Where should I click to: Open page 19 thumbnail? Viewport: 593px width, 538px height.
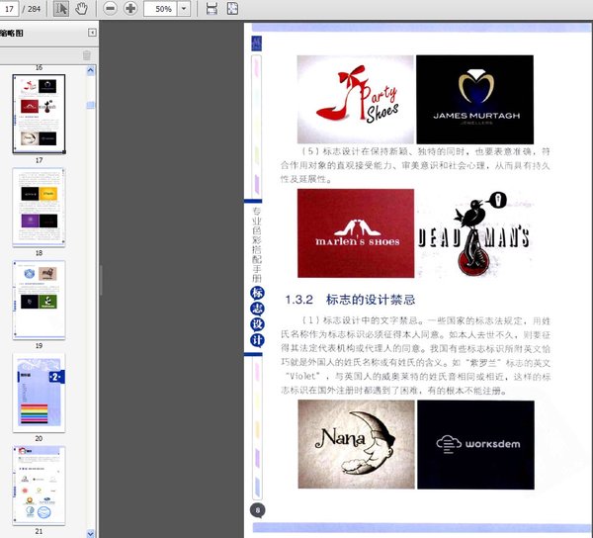pos(39,300)
